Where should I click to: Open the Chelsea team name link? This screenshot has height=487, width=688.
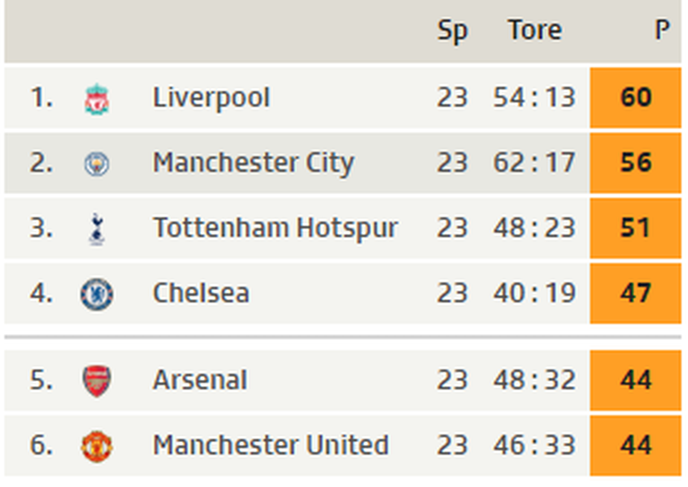tap(201, 293)
